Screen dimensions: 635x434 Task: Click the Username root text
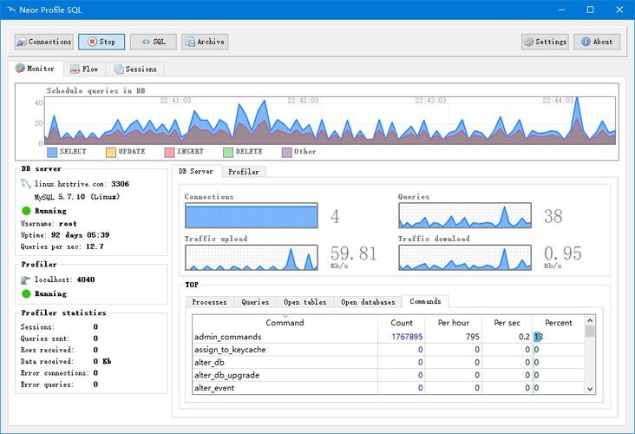[x=49, y=224]
